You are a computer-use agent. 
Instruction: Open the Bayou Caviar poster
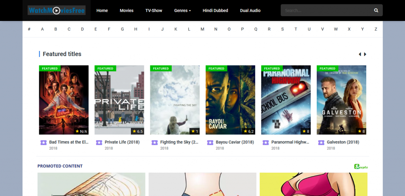click(x=231, y=100)
